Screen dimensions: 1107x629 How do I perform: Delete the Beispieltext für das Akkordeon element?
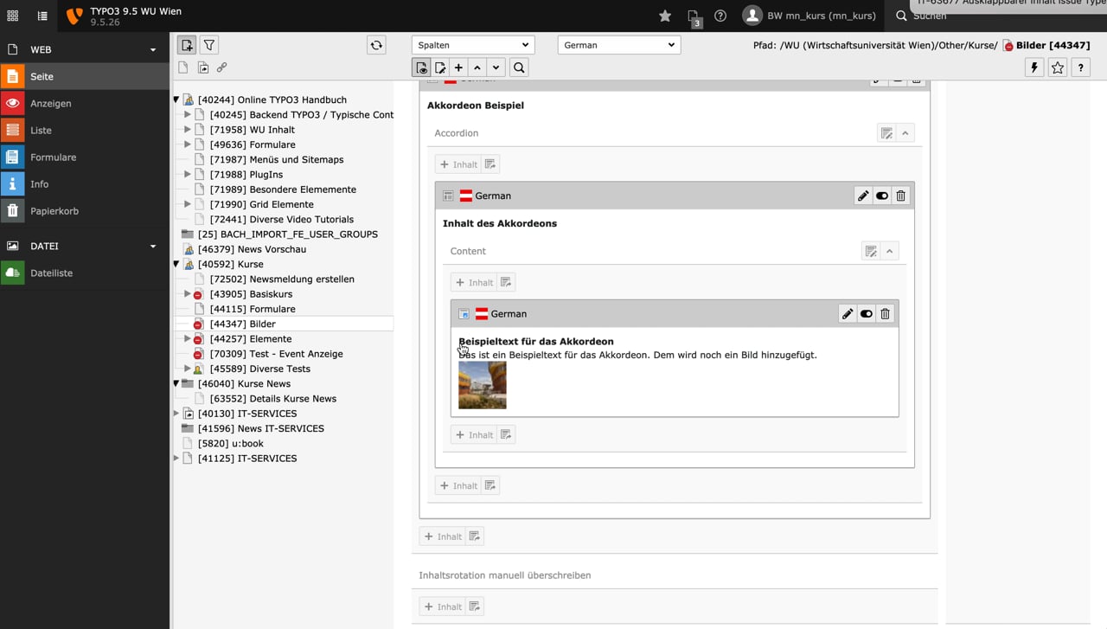pos(886,313)
